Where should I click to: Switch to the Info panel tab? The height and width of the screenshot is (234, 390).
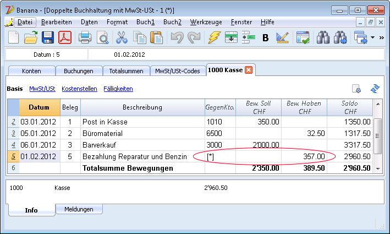click(31, 210)
